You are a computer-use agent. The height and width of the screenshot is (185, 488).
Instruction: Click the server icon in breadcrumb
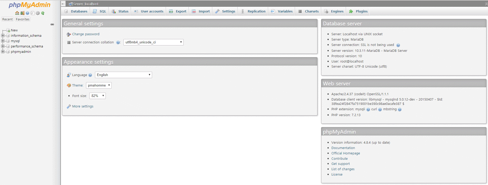coord(71,4)
